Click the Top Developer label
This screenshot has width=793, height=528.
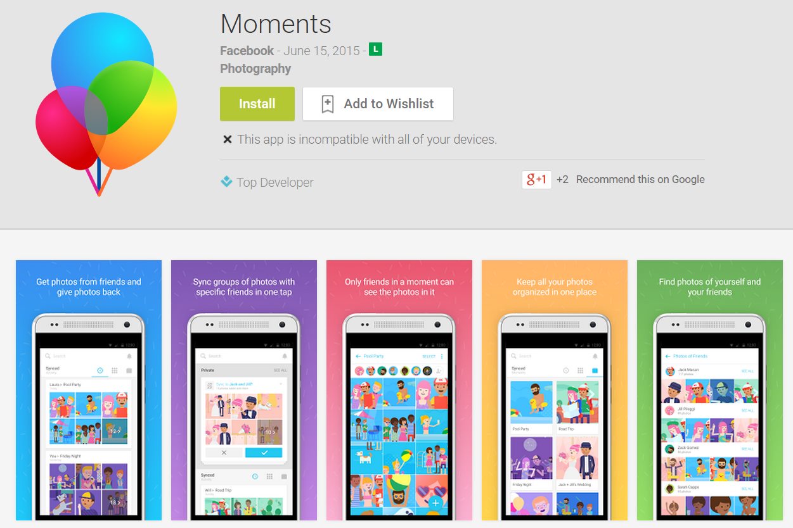tap(275, 182)
